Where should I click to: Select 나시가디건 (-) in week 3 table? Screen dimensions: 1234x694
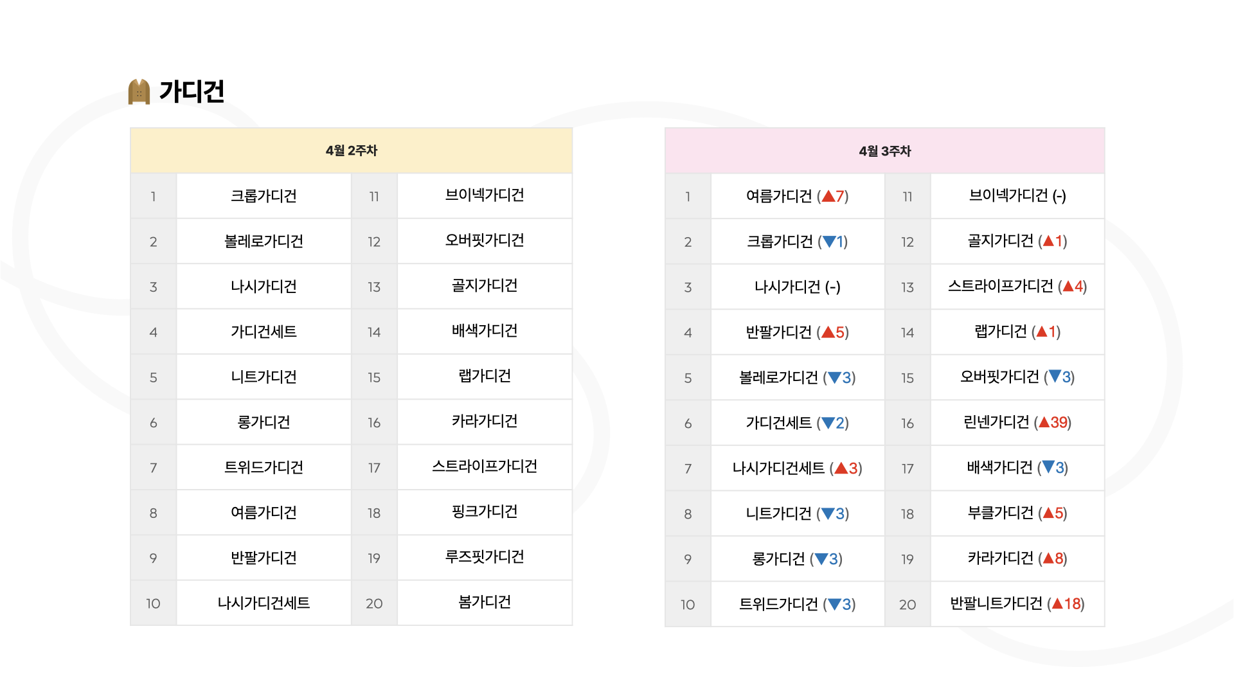[x=798, y=287]
